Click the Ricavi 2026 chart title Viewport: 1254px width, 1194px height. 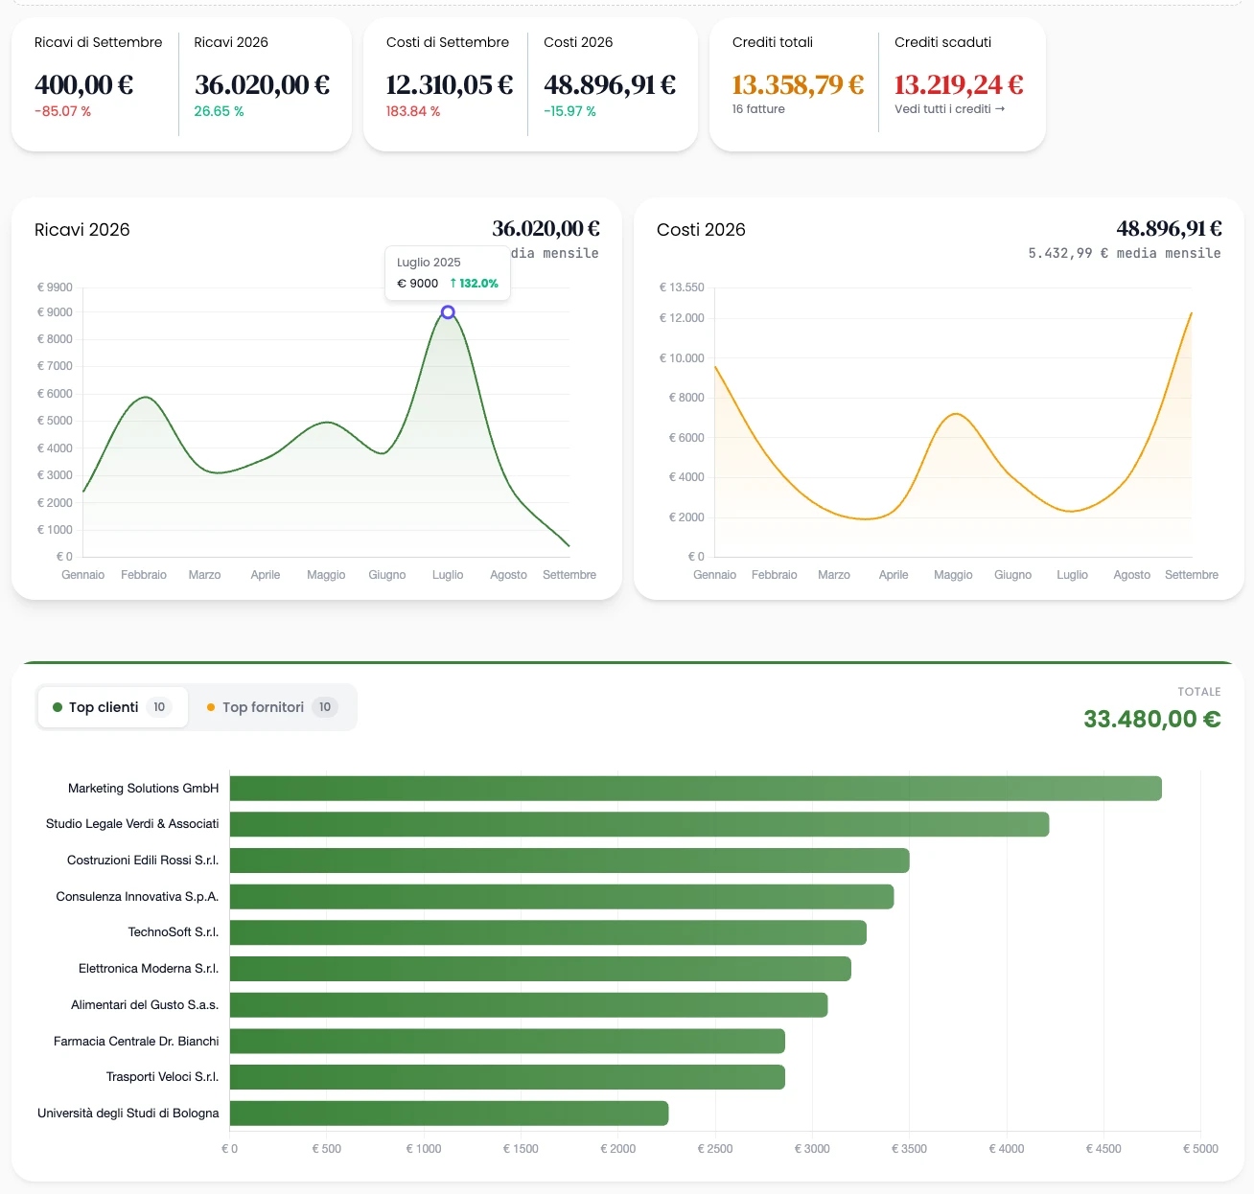[x=82, y=230]
